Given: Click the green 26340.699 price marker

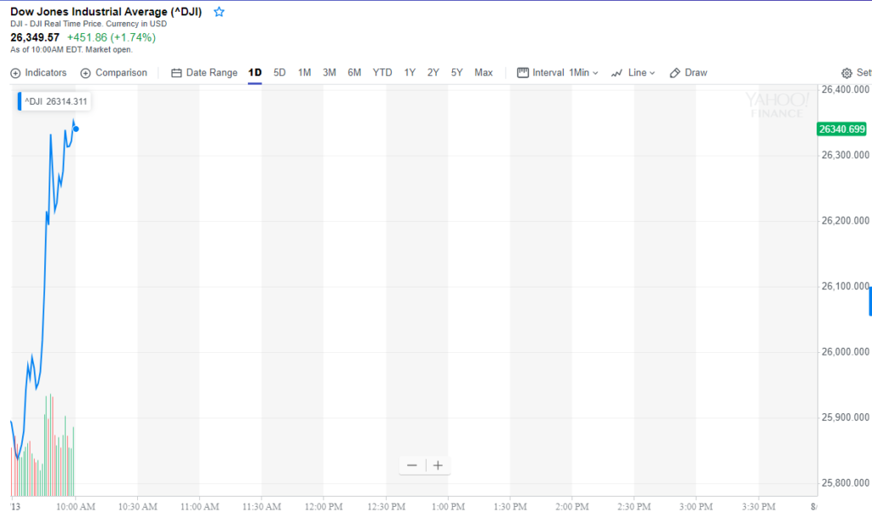Looking at the screenshot, I should 842,129.
